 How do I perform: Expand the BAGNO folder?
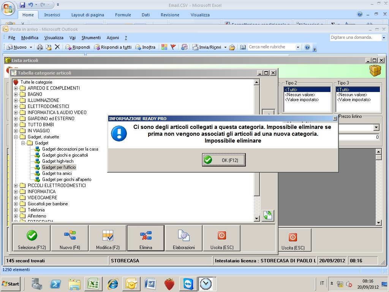coord(16,94)
